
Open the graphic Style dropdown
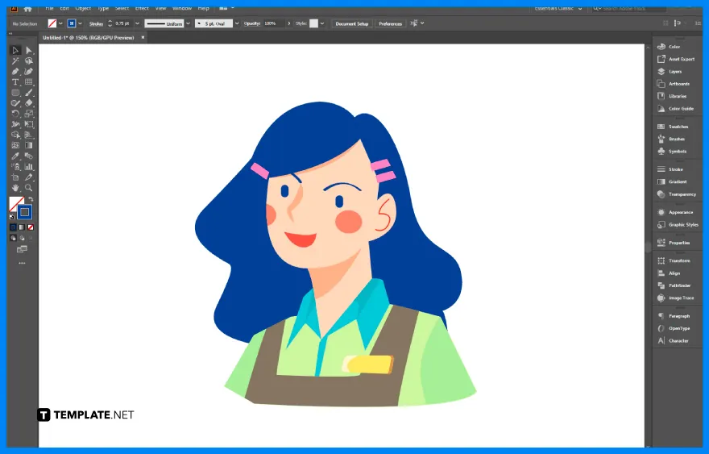click(322, 23)
